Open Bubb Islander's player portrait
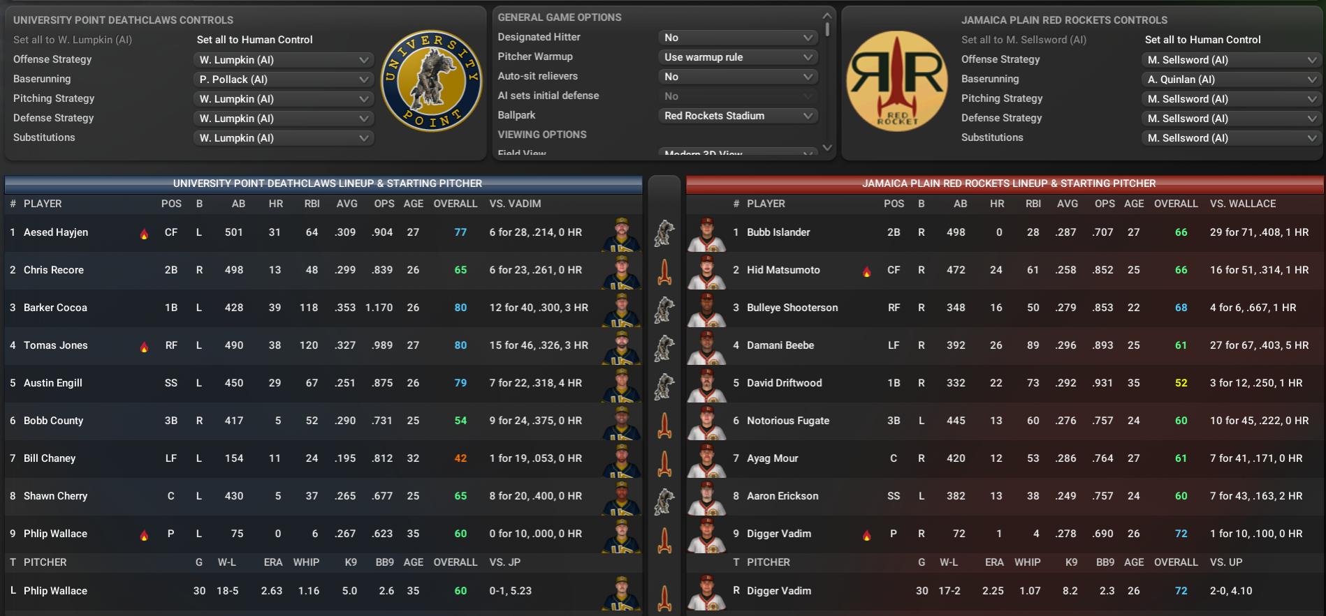This screenshot has width=1326, height=616. coord(706,234)
